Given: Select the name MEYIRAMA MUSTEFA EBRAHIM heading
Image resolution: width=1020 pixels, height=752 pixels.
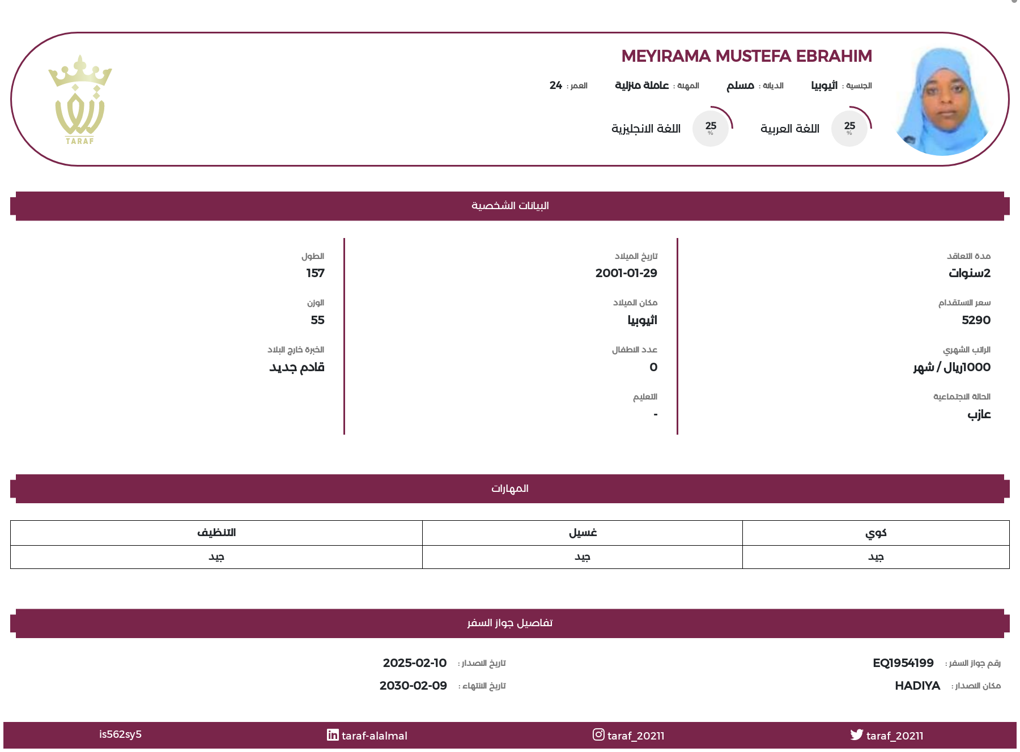Looking at the screenshot, I should [x=746, y=56].
